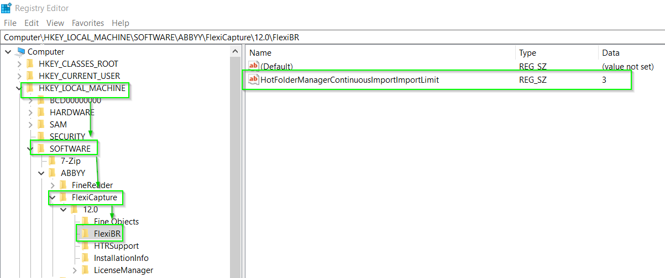Click the HARDWARE folder icon

[x=41, y=113]
